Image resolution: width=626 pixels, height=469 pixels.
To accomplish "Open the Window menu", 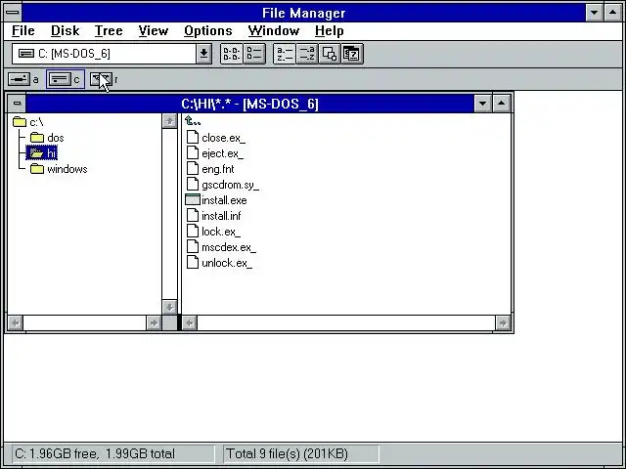I will 274,30.
